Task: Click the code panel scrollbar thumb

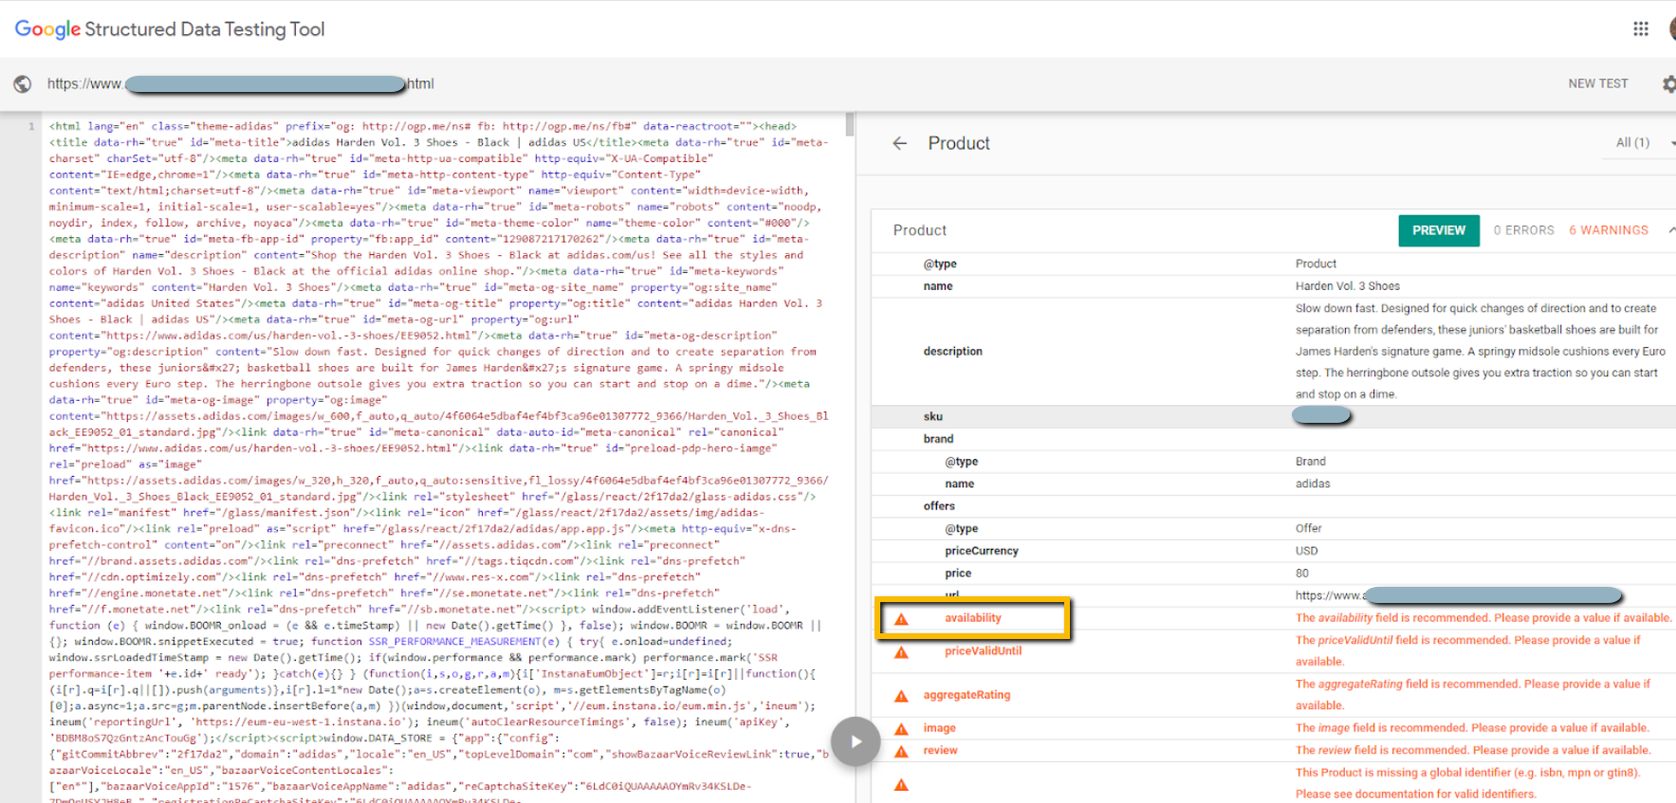Action: [x=850, y=124]
